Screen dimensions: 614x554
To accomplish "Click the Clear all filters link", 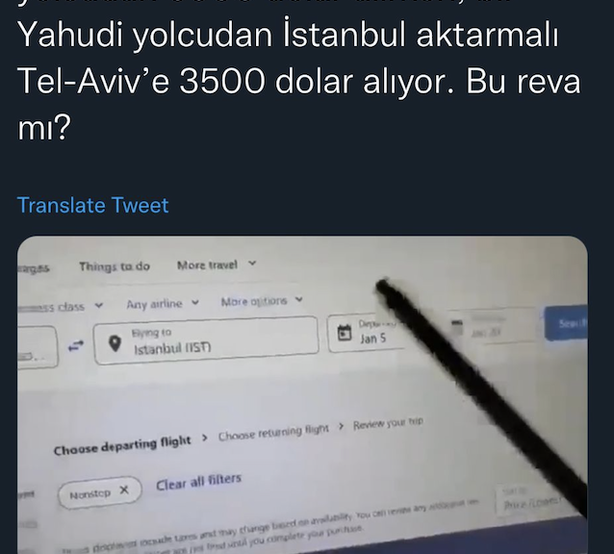I will click(x=198, y=482).
